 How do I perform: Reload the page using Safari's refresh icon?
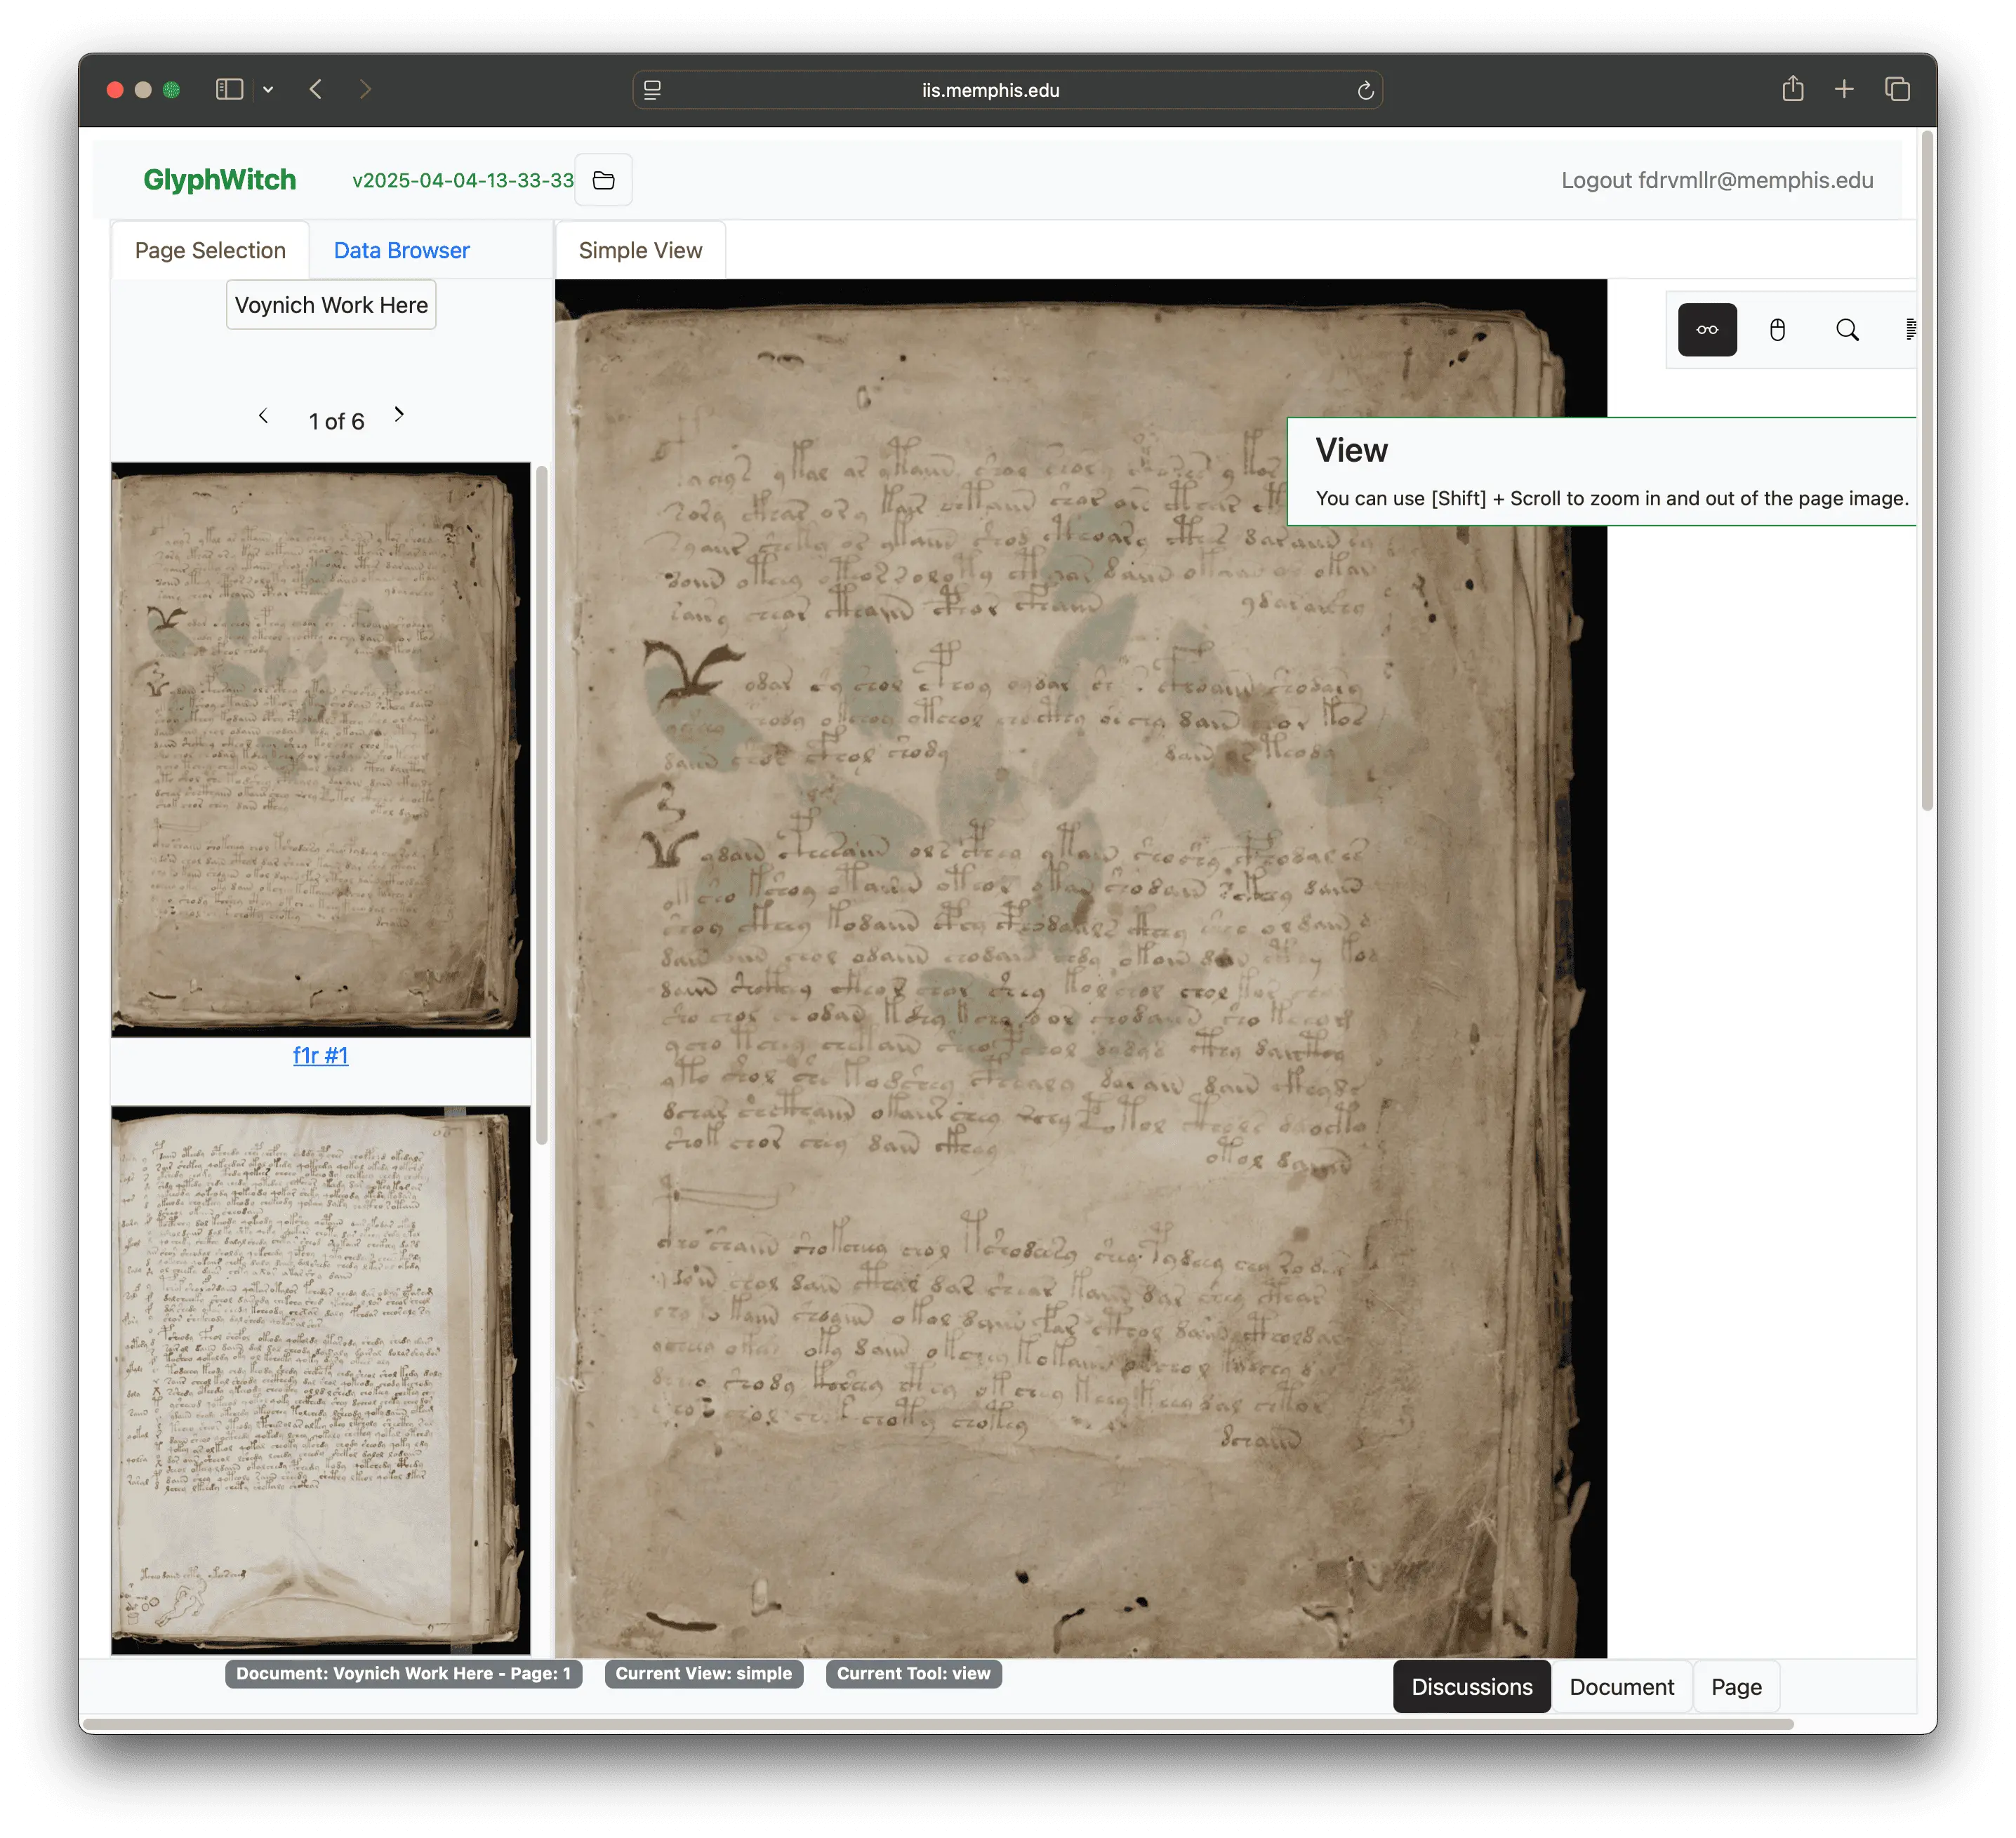[x=1366, y=90]
